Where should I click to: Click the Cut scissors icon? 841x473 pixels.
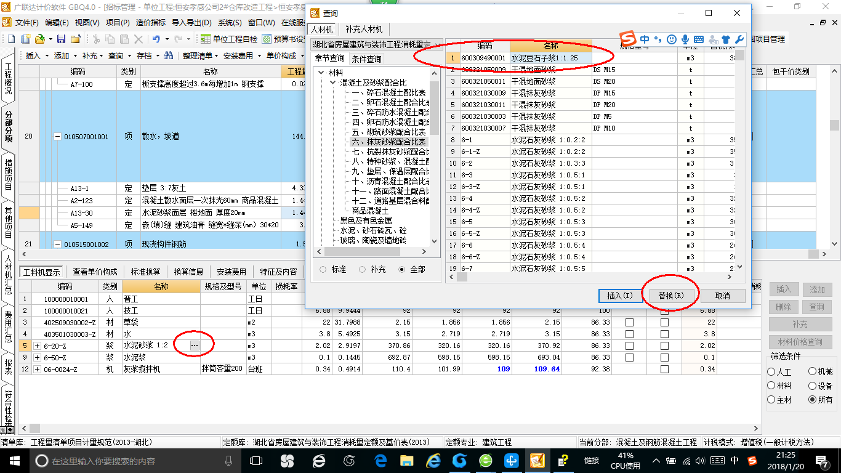pos(96,39)
